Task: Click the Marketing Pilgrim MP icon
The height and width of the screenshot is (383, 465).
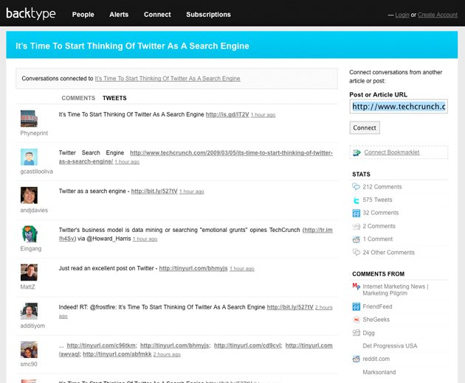Action: [x=356, y=286]
